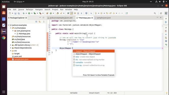Viewport: 169px width, 95px height.
Task: Collapse the jackson-examples project node
Action: (8, 25)
